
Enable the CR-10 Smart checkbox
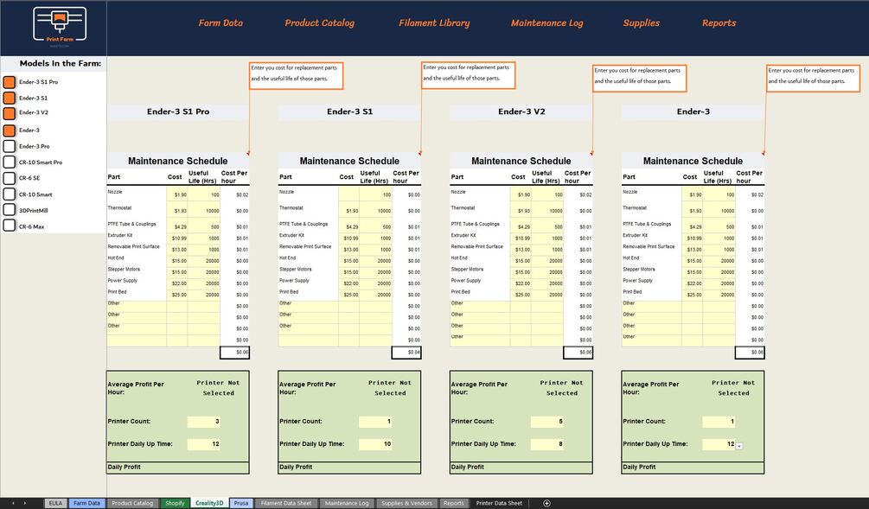(10, 194)
